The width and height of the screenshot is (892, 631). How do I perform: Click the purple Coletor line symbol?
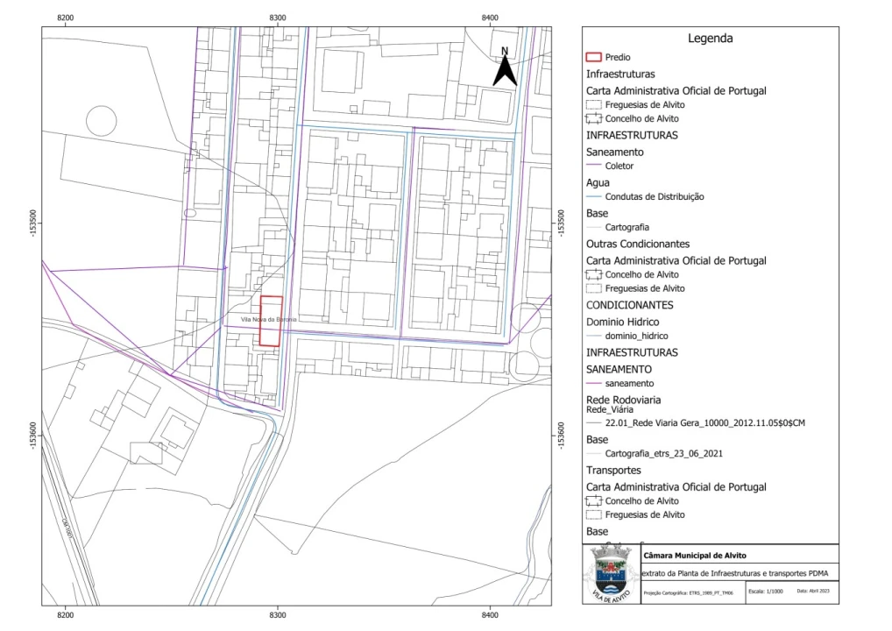pos(593,166)
